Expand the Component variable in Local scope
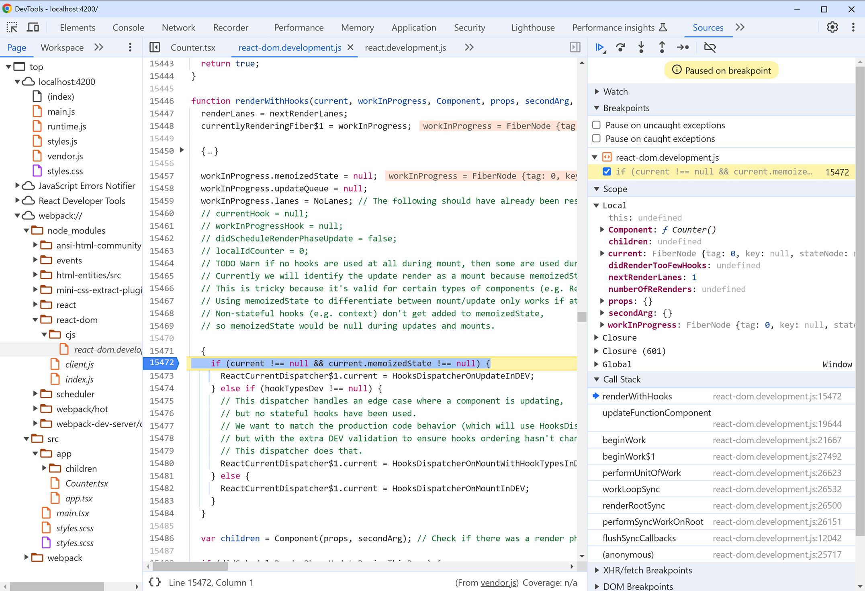The height and width of the screenshot is (591, 865). click(x=602, y=229)
